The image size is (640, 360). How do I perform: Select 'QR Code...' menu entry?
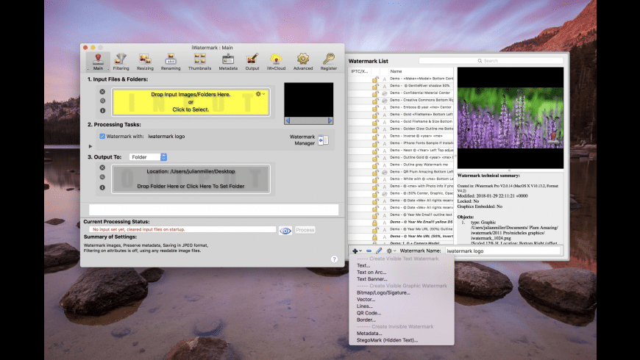pyautogui.click(x=369, y=313)
